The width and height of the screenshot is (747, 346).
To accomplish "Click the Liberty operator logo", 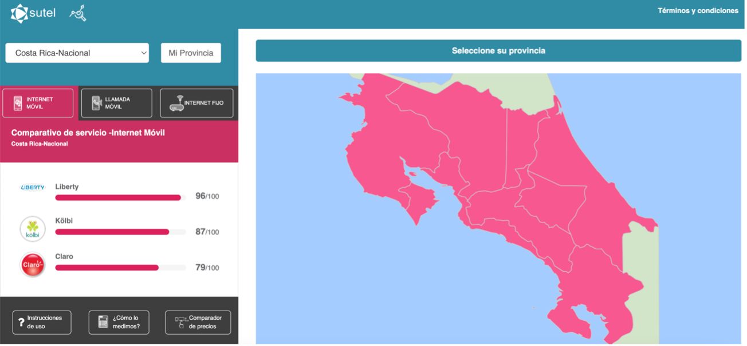I will coord(33,188).
